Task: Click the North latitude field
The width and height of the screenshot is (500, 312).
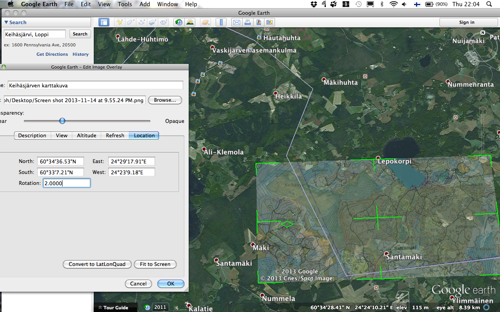Action: click(x=61, y=161)
